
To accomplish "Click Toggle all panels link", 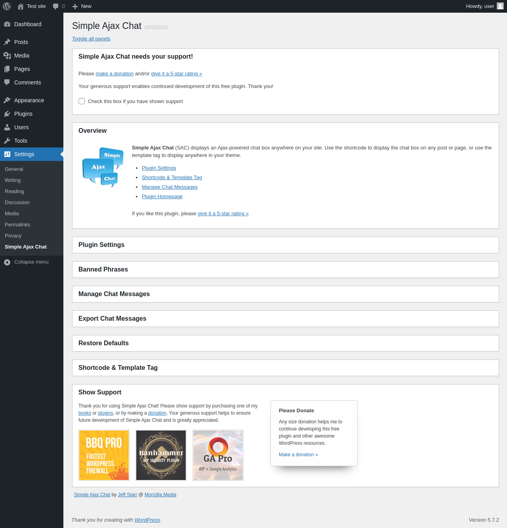I will [91, 39].
